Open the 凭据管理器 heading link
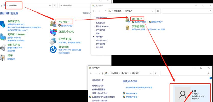This screenshot has height=102, width=213. [x=138, y=26]
